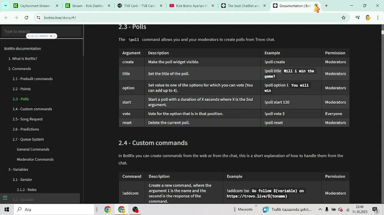Click the 'Ara' taskbar search box
Image resolution: width=384 pixels, height=215 pixels.
click(x=54, y=210)
